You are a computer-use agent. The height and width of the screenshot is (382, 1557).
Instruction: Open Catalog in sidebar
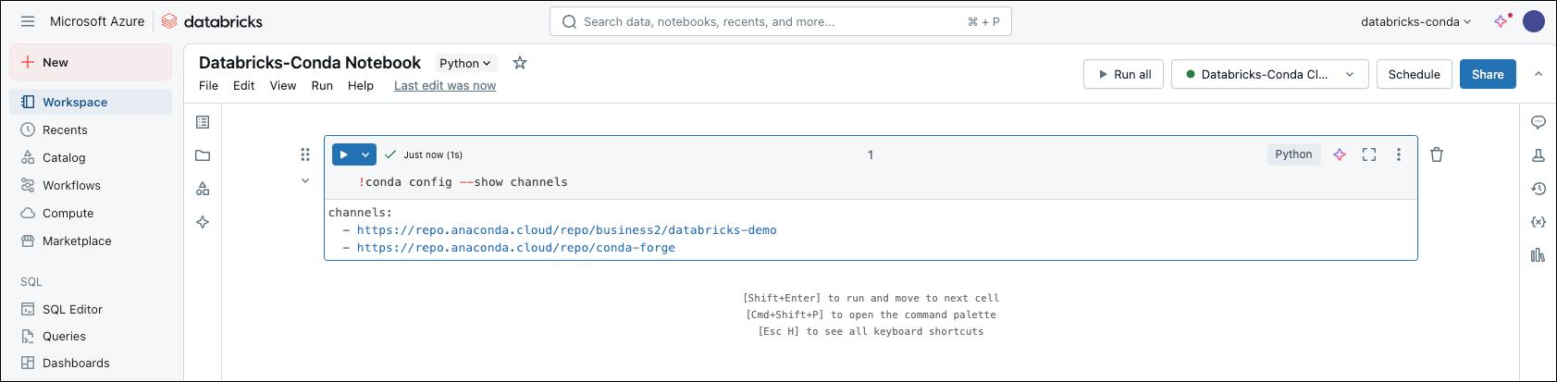pos(91,157)
